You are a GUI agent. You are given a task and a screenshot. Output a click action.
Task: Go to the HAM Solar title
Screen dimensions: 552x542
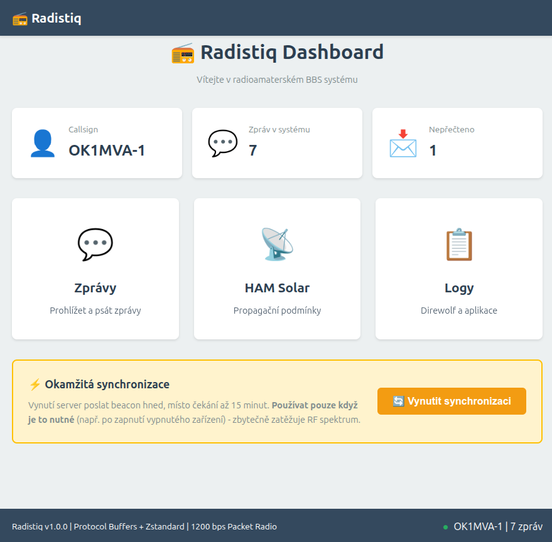(277, 288)
